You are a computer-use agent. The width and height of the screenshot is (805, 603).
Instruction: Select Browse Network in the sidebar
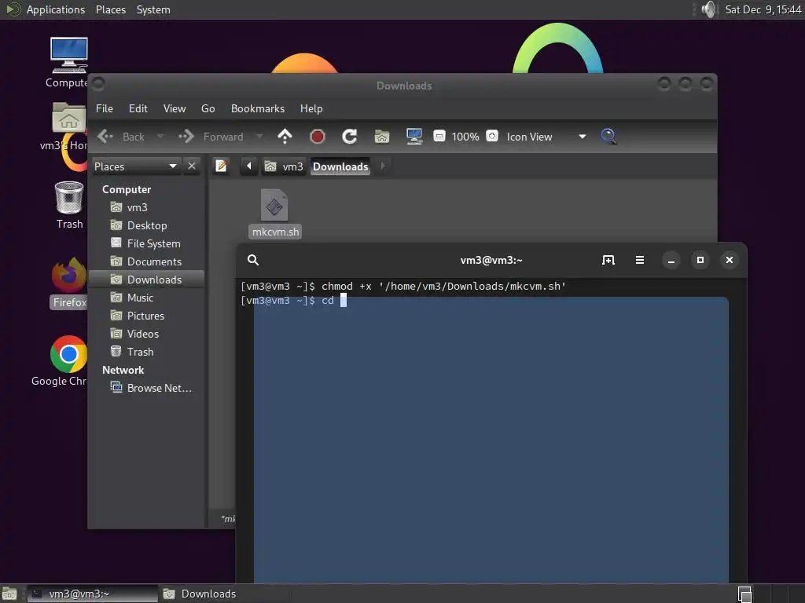pyautogui.click(x=147, y=388)
